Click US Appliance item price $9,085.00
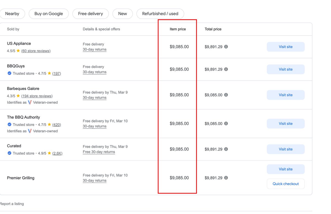Image resolution: width=331 pixels, height=214 pixels. coord(179,47)
